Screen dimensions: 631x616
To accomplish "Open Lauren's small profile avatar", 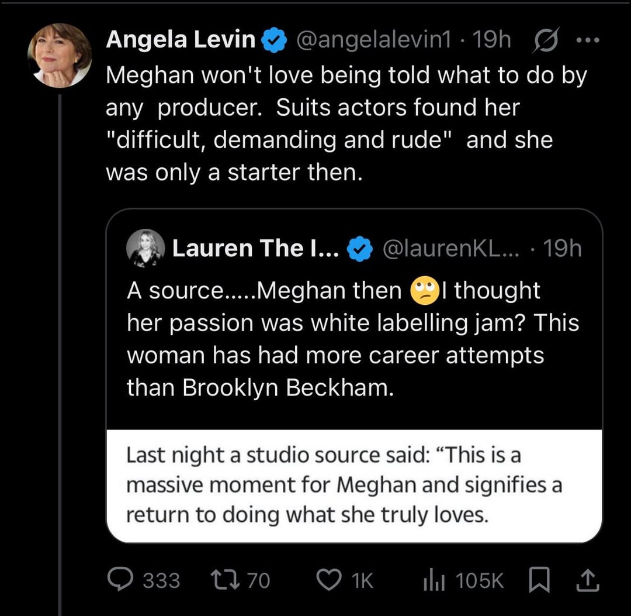I will 145,249.
